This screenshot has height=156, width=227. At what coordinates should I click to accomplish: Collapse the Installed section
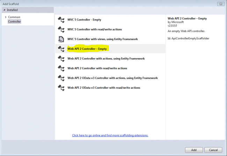point(4,10)
